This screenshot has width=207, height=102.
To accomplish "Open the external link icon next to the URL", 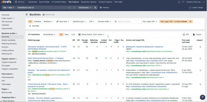I will pyautogui.click(x=69, y=8).
